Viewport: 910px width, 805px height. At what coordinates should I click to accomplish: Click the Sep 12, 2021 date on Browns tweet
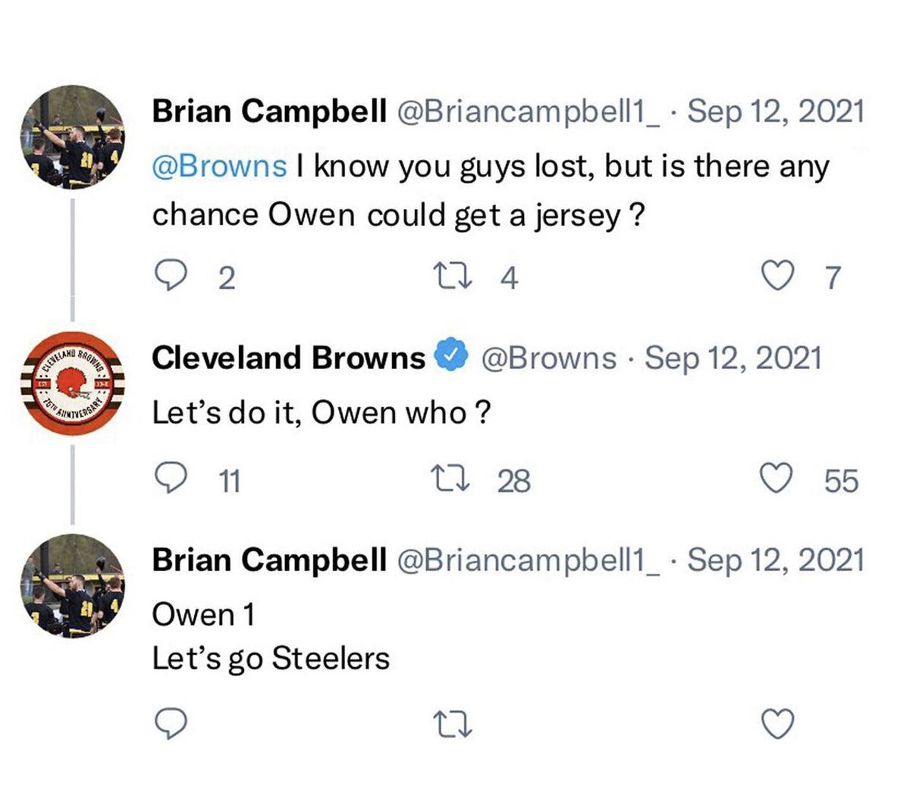pyautogui.click(x=733, y=357)
